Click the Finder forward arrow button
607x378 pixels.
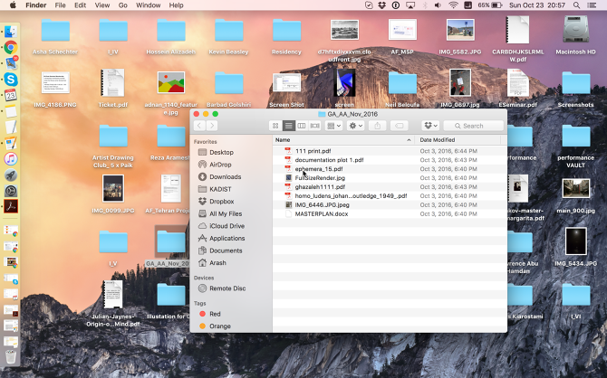click(212, 126)
